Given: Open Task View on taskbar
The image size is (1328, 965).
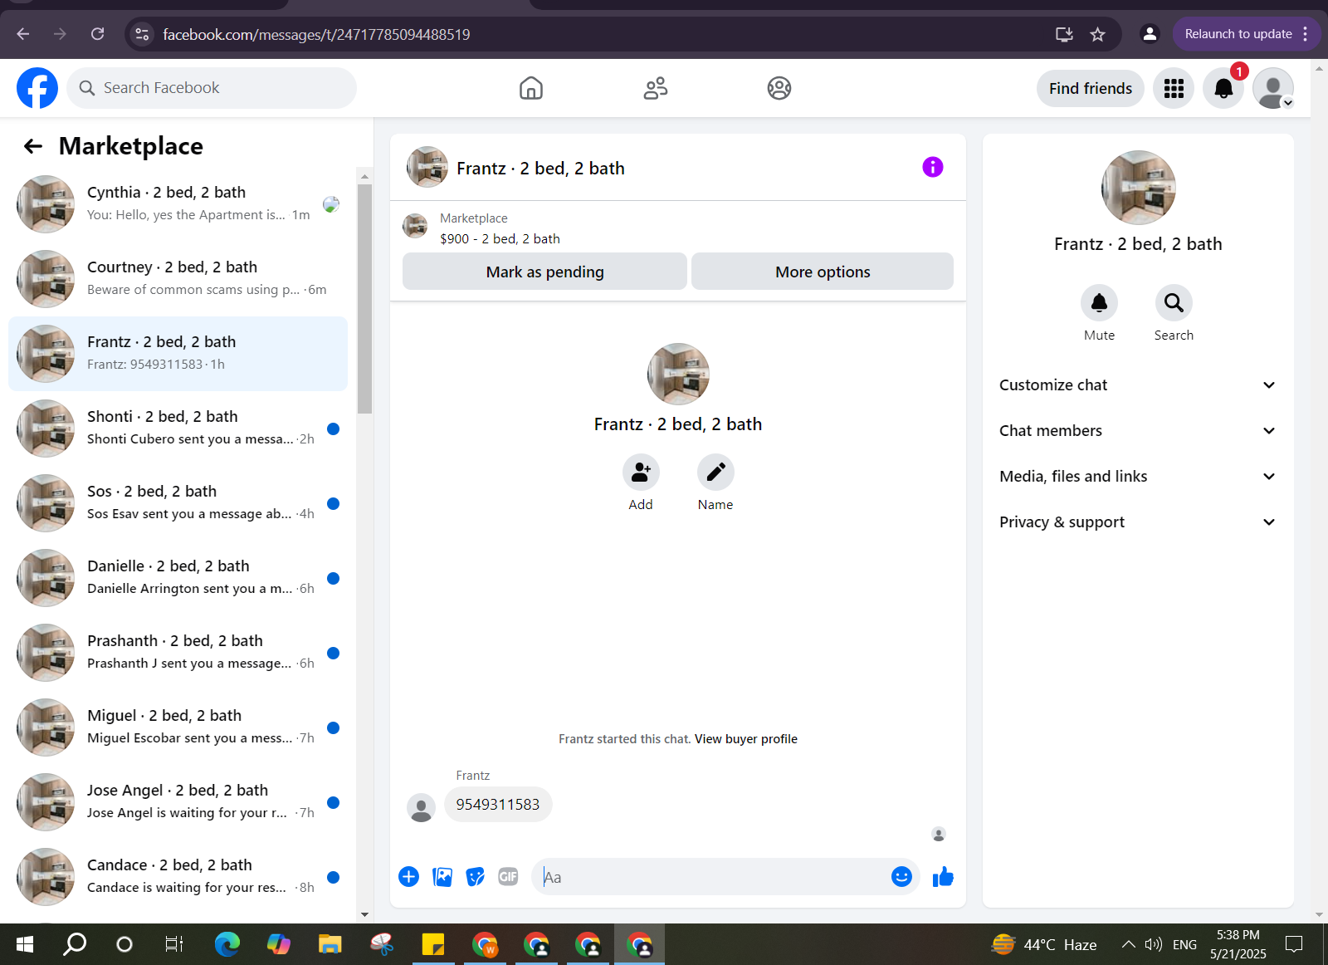Looking at the screenshot, I should click(174, 944).
